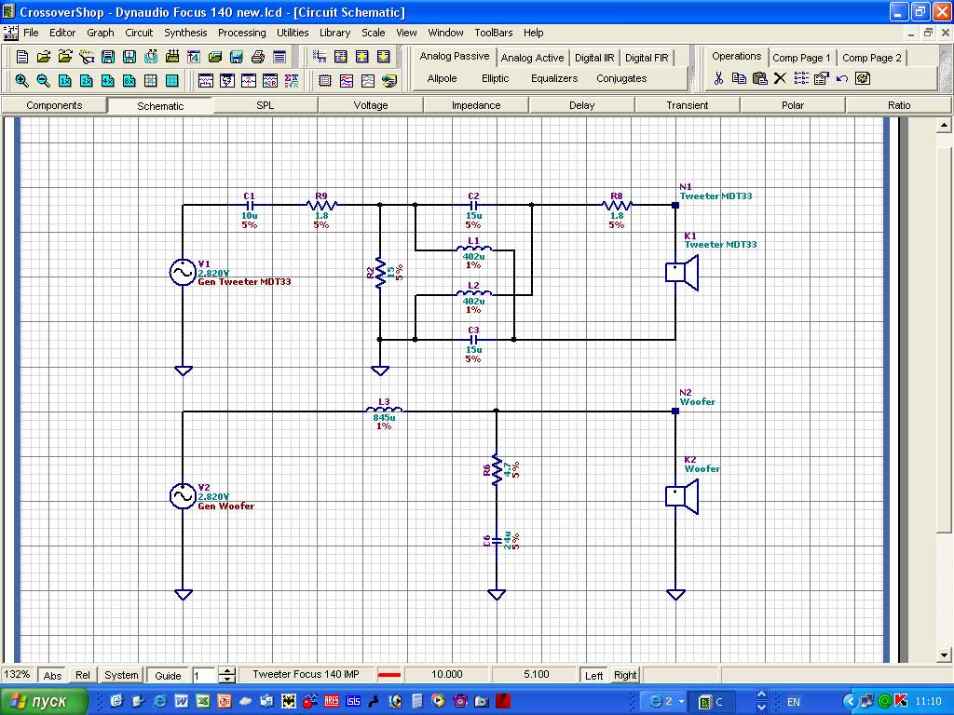The image size is (954, 715).
Task: Set zoom to 4x scale icon
Action: pyautogui.click(x=108, y=80)
